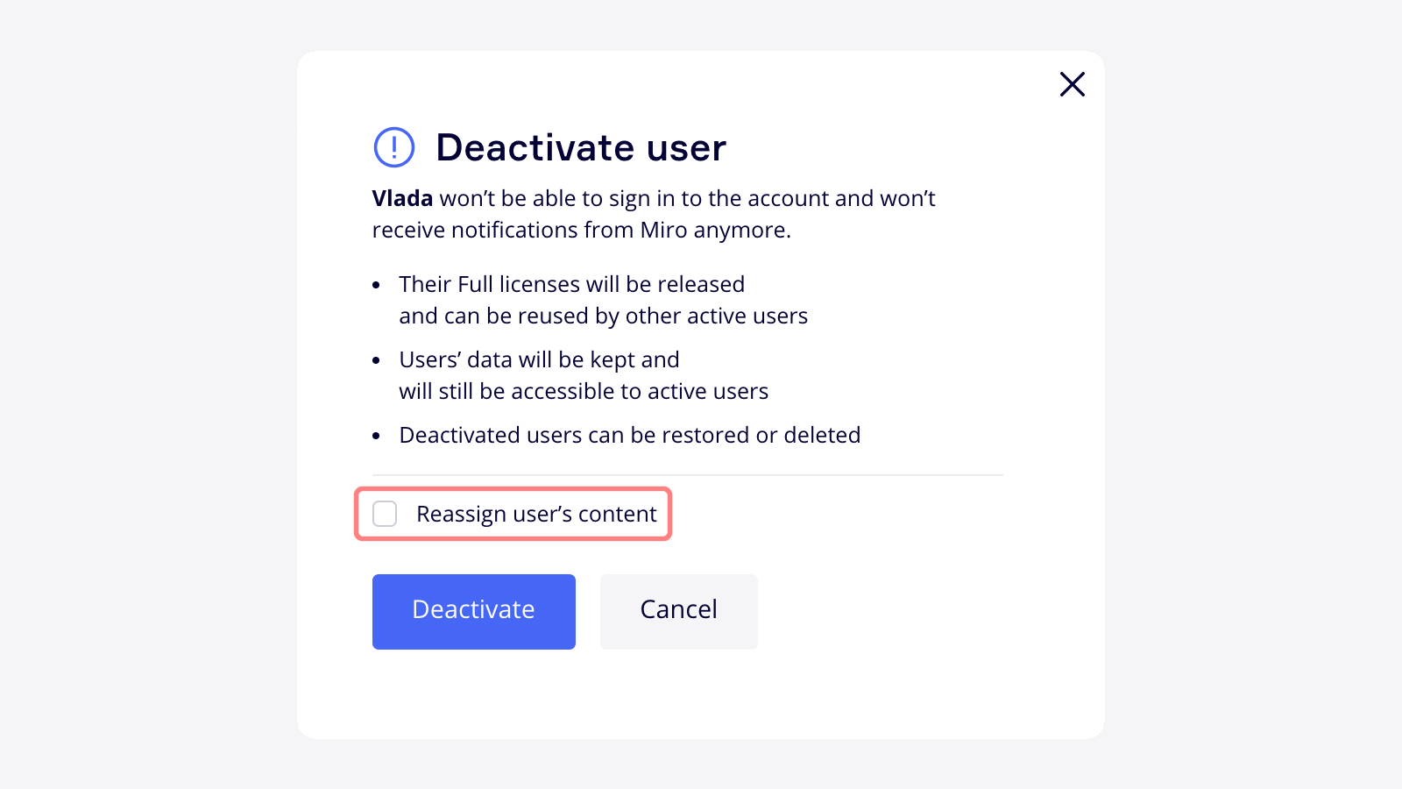The height and width of the screenshot is (789, 1402).
Task: Click the divider line above the checkbox
Action: click(x=688, y=474)
